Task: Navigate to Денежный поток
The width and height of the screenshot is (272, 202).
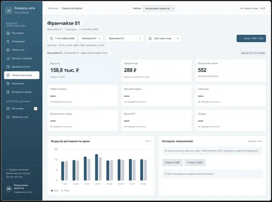Action: pos(22,67)
